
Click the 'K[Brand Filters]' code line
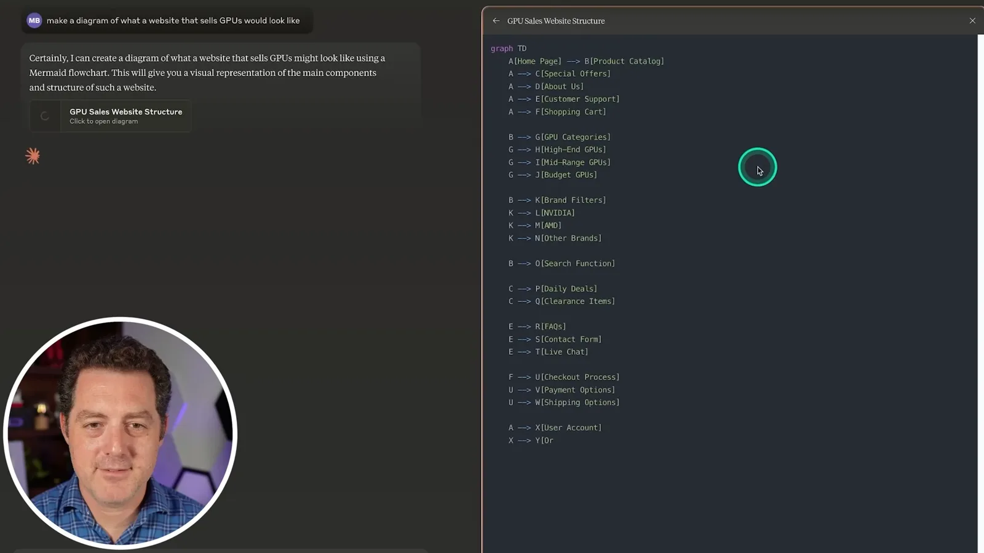tap(557, 200)
